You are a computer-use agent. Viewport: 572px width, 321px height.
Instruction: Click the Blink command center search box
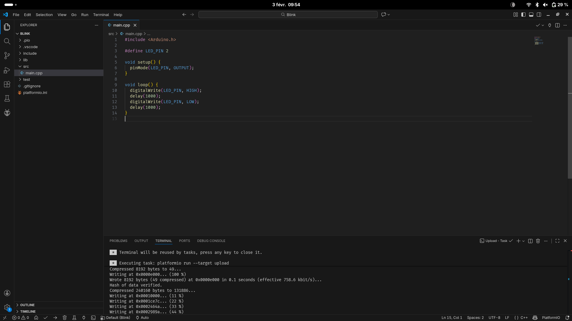click(x=288, y=15)
